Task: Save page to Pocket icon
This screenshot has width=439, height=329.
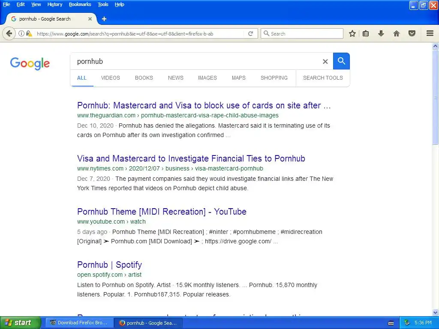Action: pos(412,34)
